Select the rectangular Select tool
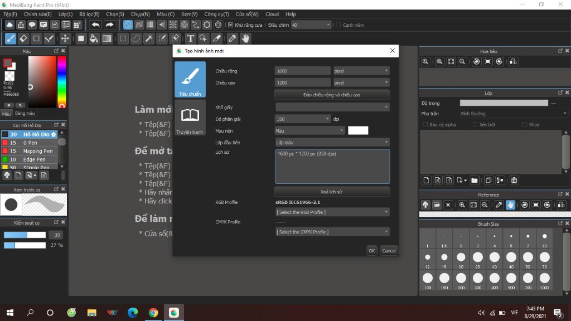The image size is (571, 321). tap(123, 38)
